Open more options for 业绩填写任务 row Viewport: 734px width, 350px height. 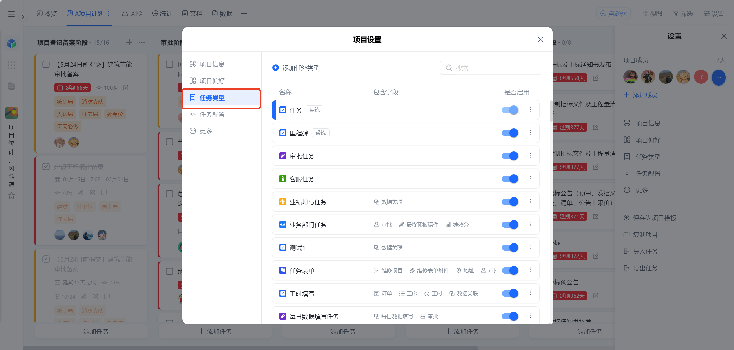(531, 201)
